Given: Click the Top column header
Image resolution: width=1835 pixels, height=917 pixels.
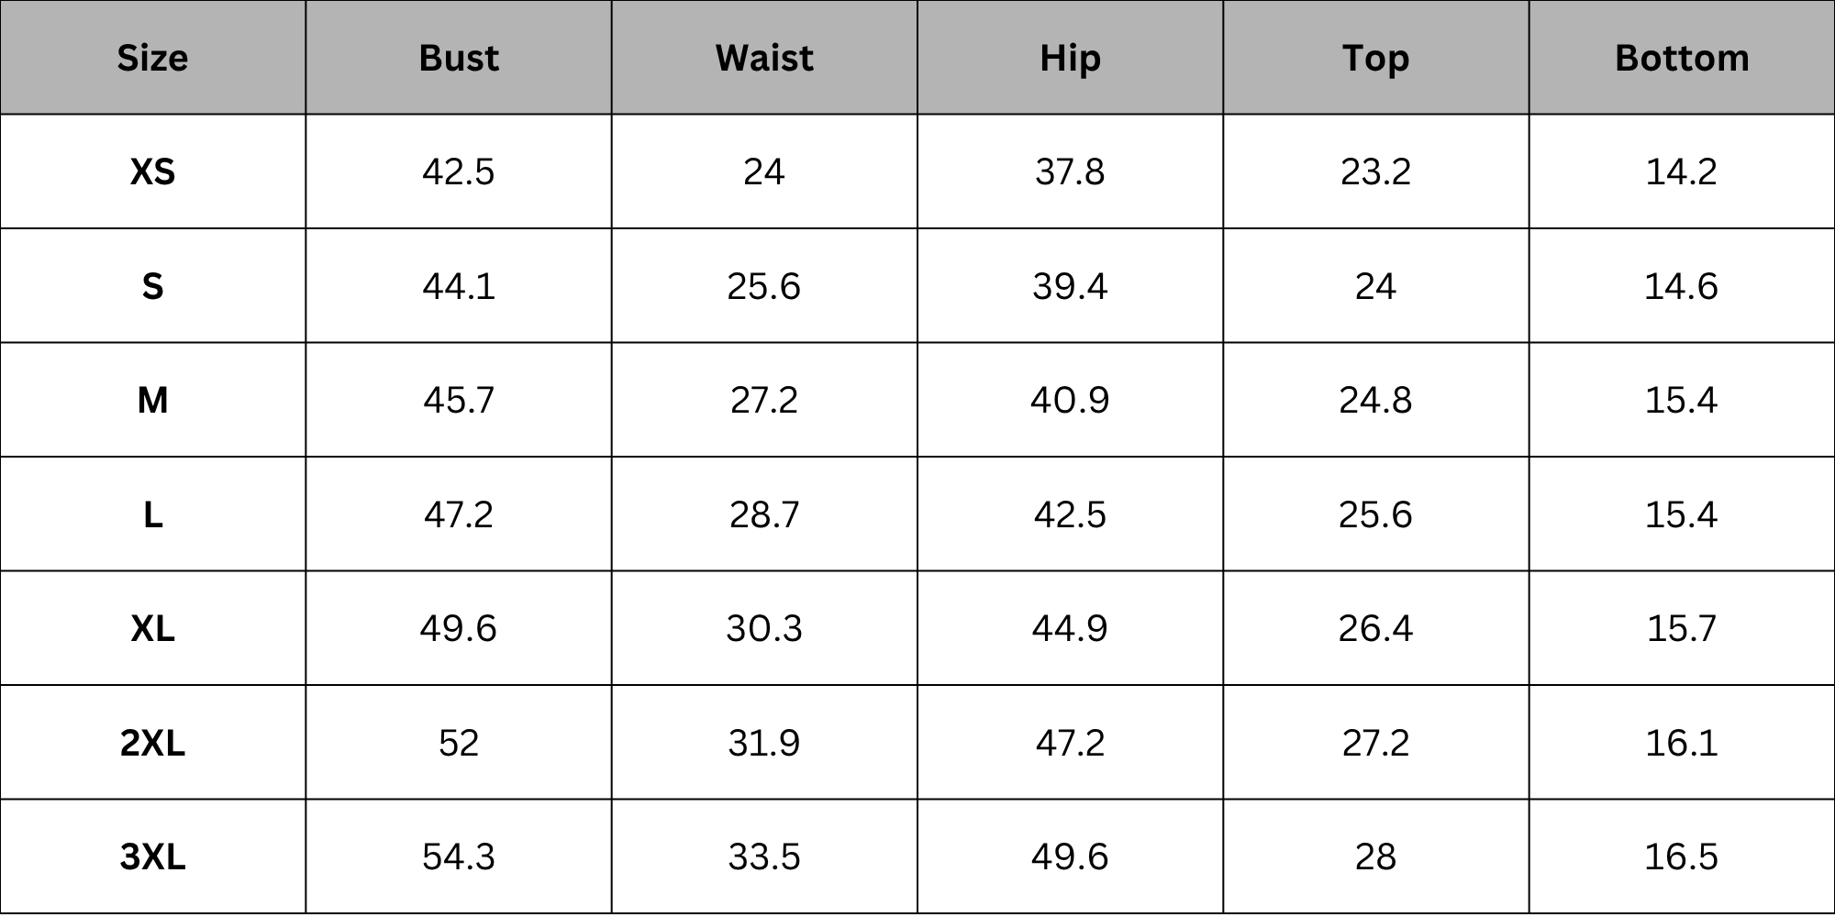Looking at the screenshot, I should pos(1375,59).
